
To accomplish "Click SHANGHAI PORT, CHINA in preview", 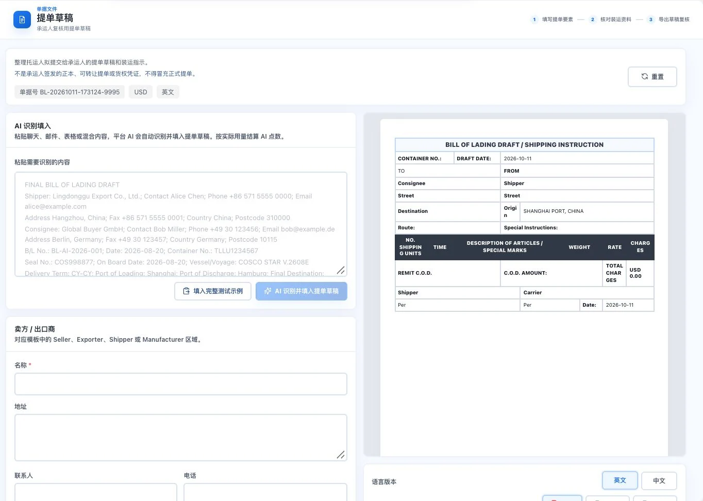I will (x=554, y=211).
